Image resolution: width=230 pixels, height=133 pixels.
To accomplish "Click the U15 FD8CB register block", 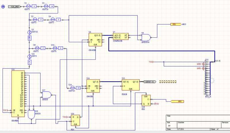I will coord(130,85).
